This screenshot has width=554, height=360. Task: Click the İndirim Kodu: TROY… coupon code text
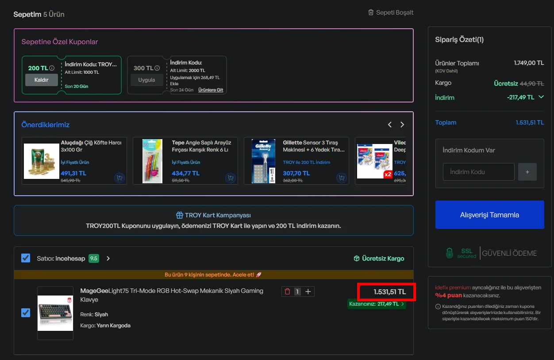coord(91,64)
